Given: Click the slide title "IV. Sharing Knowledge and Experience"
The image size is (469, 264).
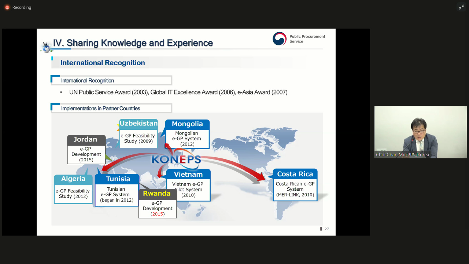Looking at the screenshot, I should pos(133,43).
